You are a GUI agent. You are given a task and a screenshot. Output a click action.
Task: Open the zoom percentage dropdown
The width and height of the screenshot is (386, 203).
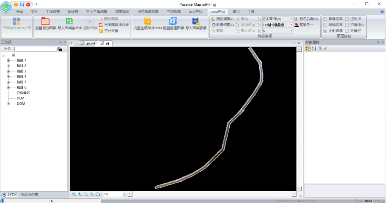click(x=124, y=194)
